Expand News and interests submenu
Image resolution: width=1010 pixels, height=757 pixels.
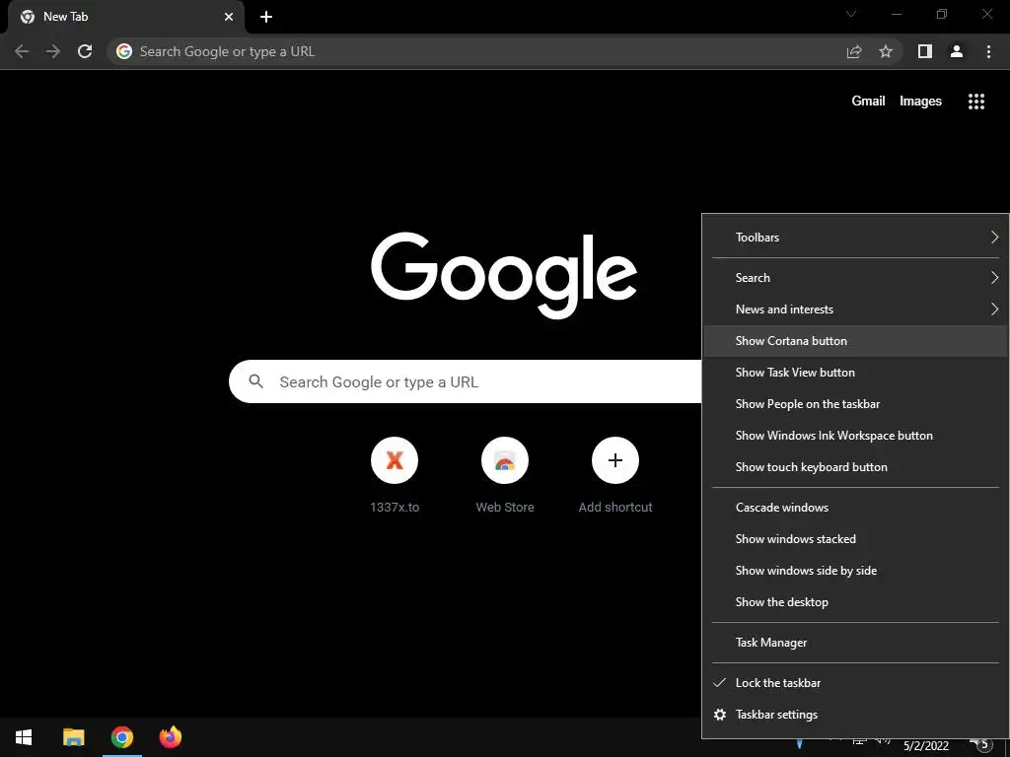point(856,309)
